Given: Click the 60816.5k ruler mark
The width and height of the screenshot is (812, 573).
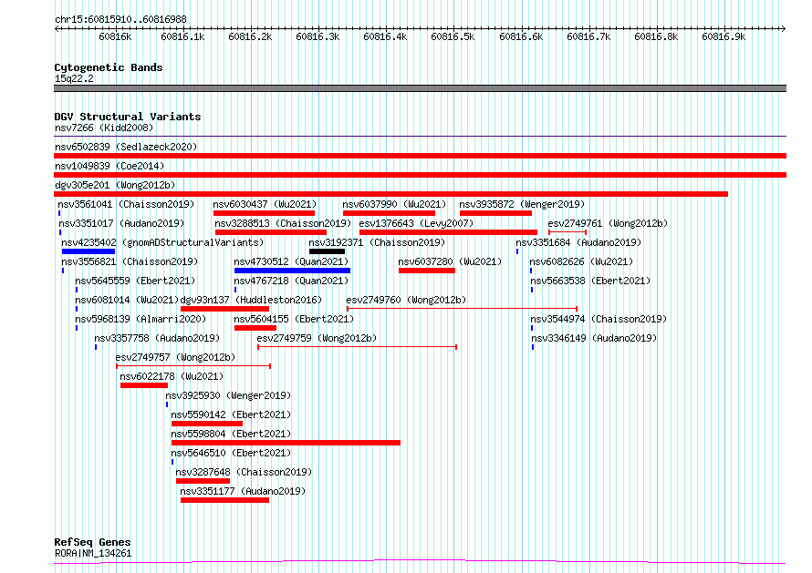Looking at the screenshot, I should click(x=453, y=36).
